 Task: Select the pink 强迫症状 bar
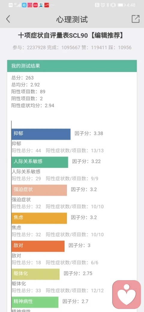39,190
